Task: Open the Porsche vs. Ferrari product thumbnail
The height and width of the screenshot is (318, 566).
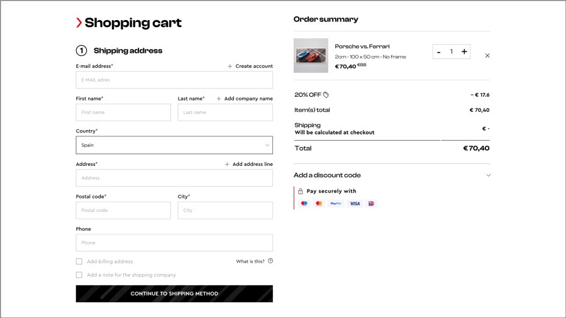Action: click(x=311, y=55)
